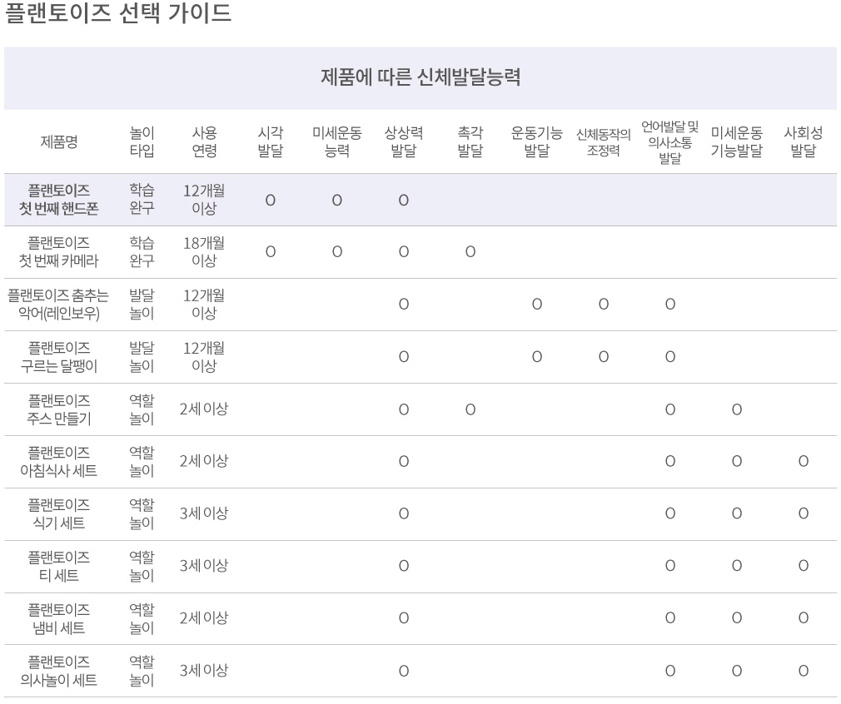Click 시각 발달 mark for 첫 번째 카메라
841x704 pixels.
pos(271,251)
